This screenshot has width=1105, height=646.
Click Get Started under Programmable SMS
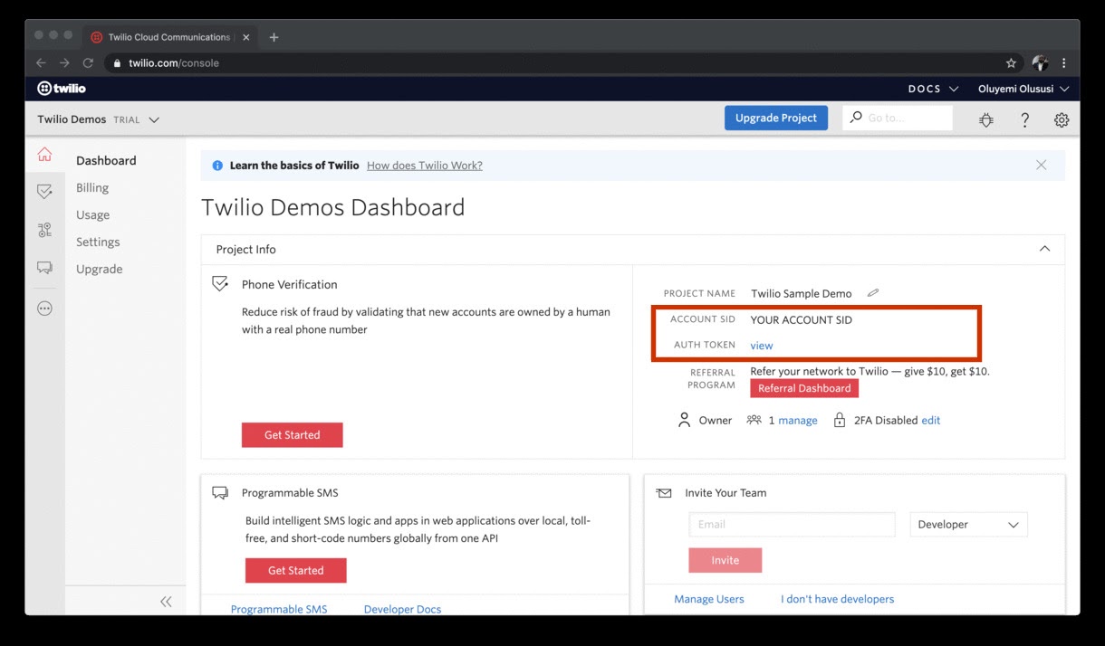(295, 571)
